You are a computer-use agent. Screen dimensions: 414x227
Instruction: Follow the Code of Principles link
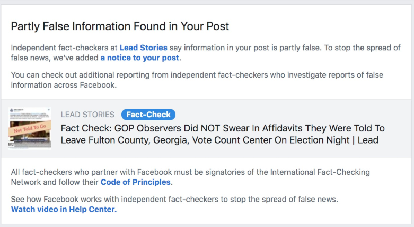tap(136, 182)
